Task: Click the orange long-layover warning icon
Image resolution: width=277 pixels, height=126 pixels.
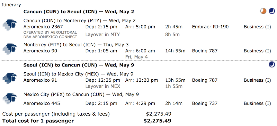Action: click(x=263, y=11)
